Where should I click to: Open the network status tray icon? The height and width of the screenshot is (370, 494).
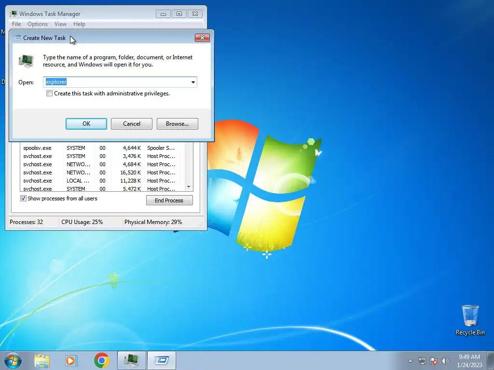[x=422, y=361]
